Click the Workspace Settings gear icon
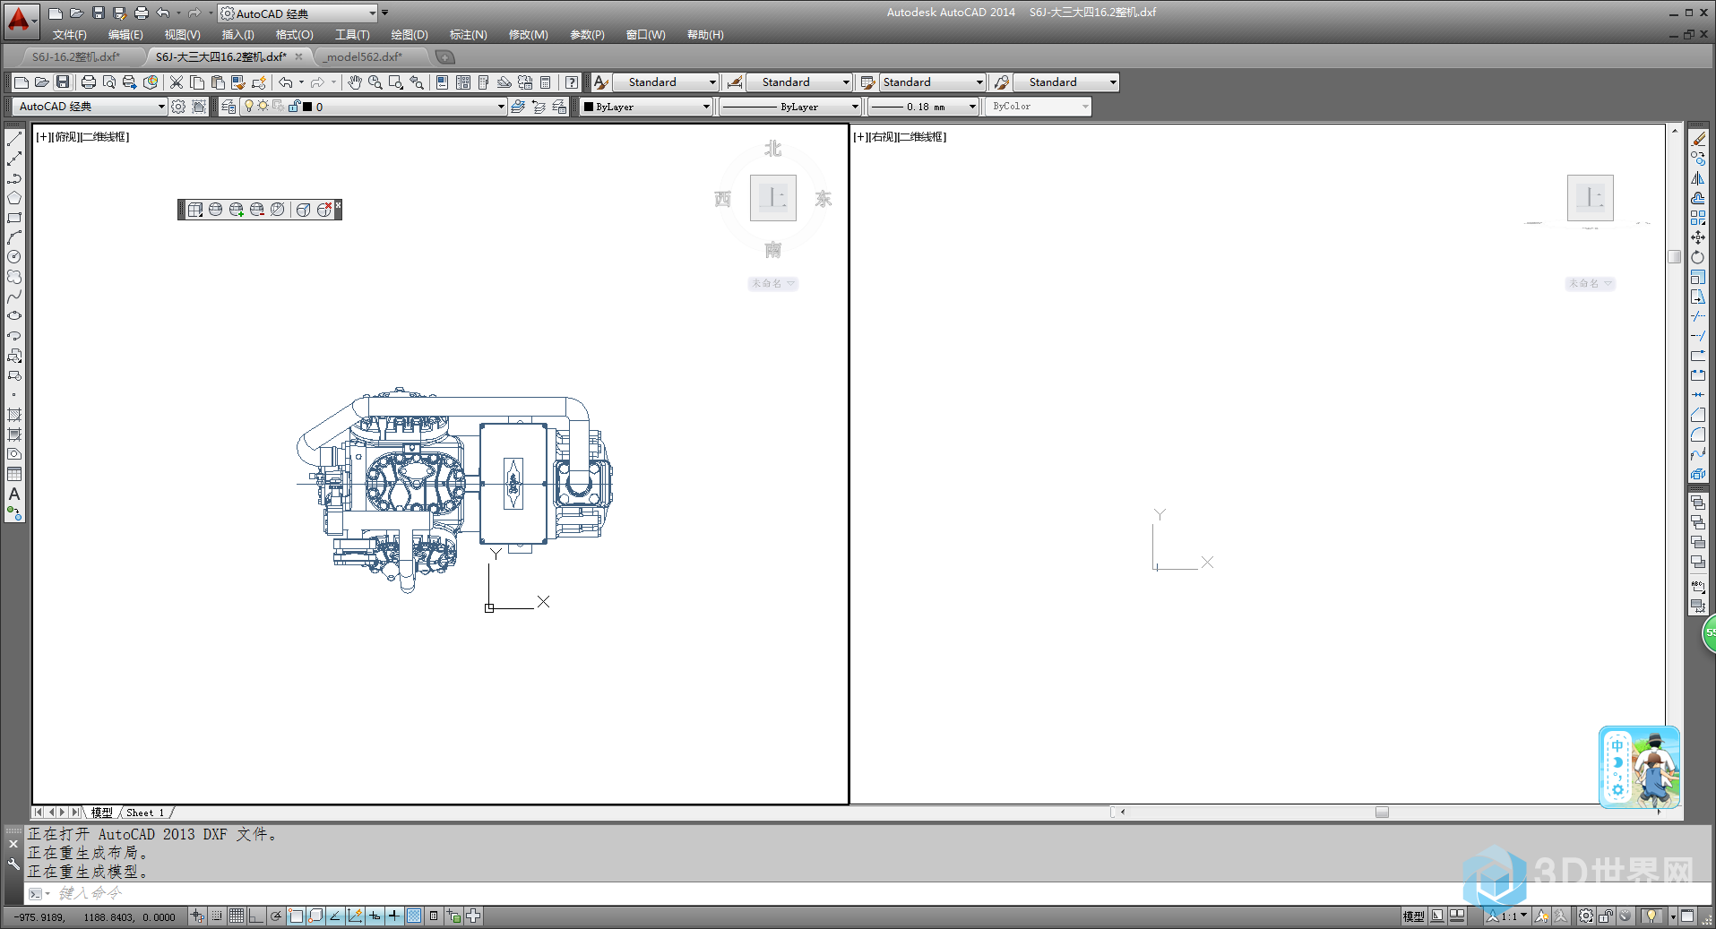 coord(178,107)
